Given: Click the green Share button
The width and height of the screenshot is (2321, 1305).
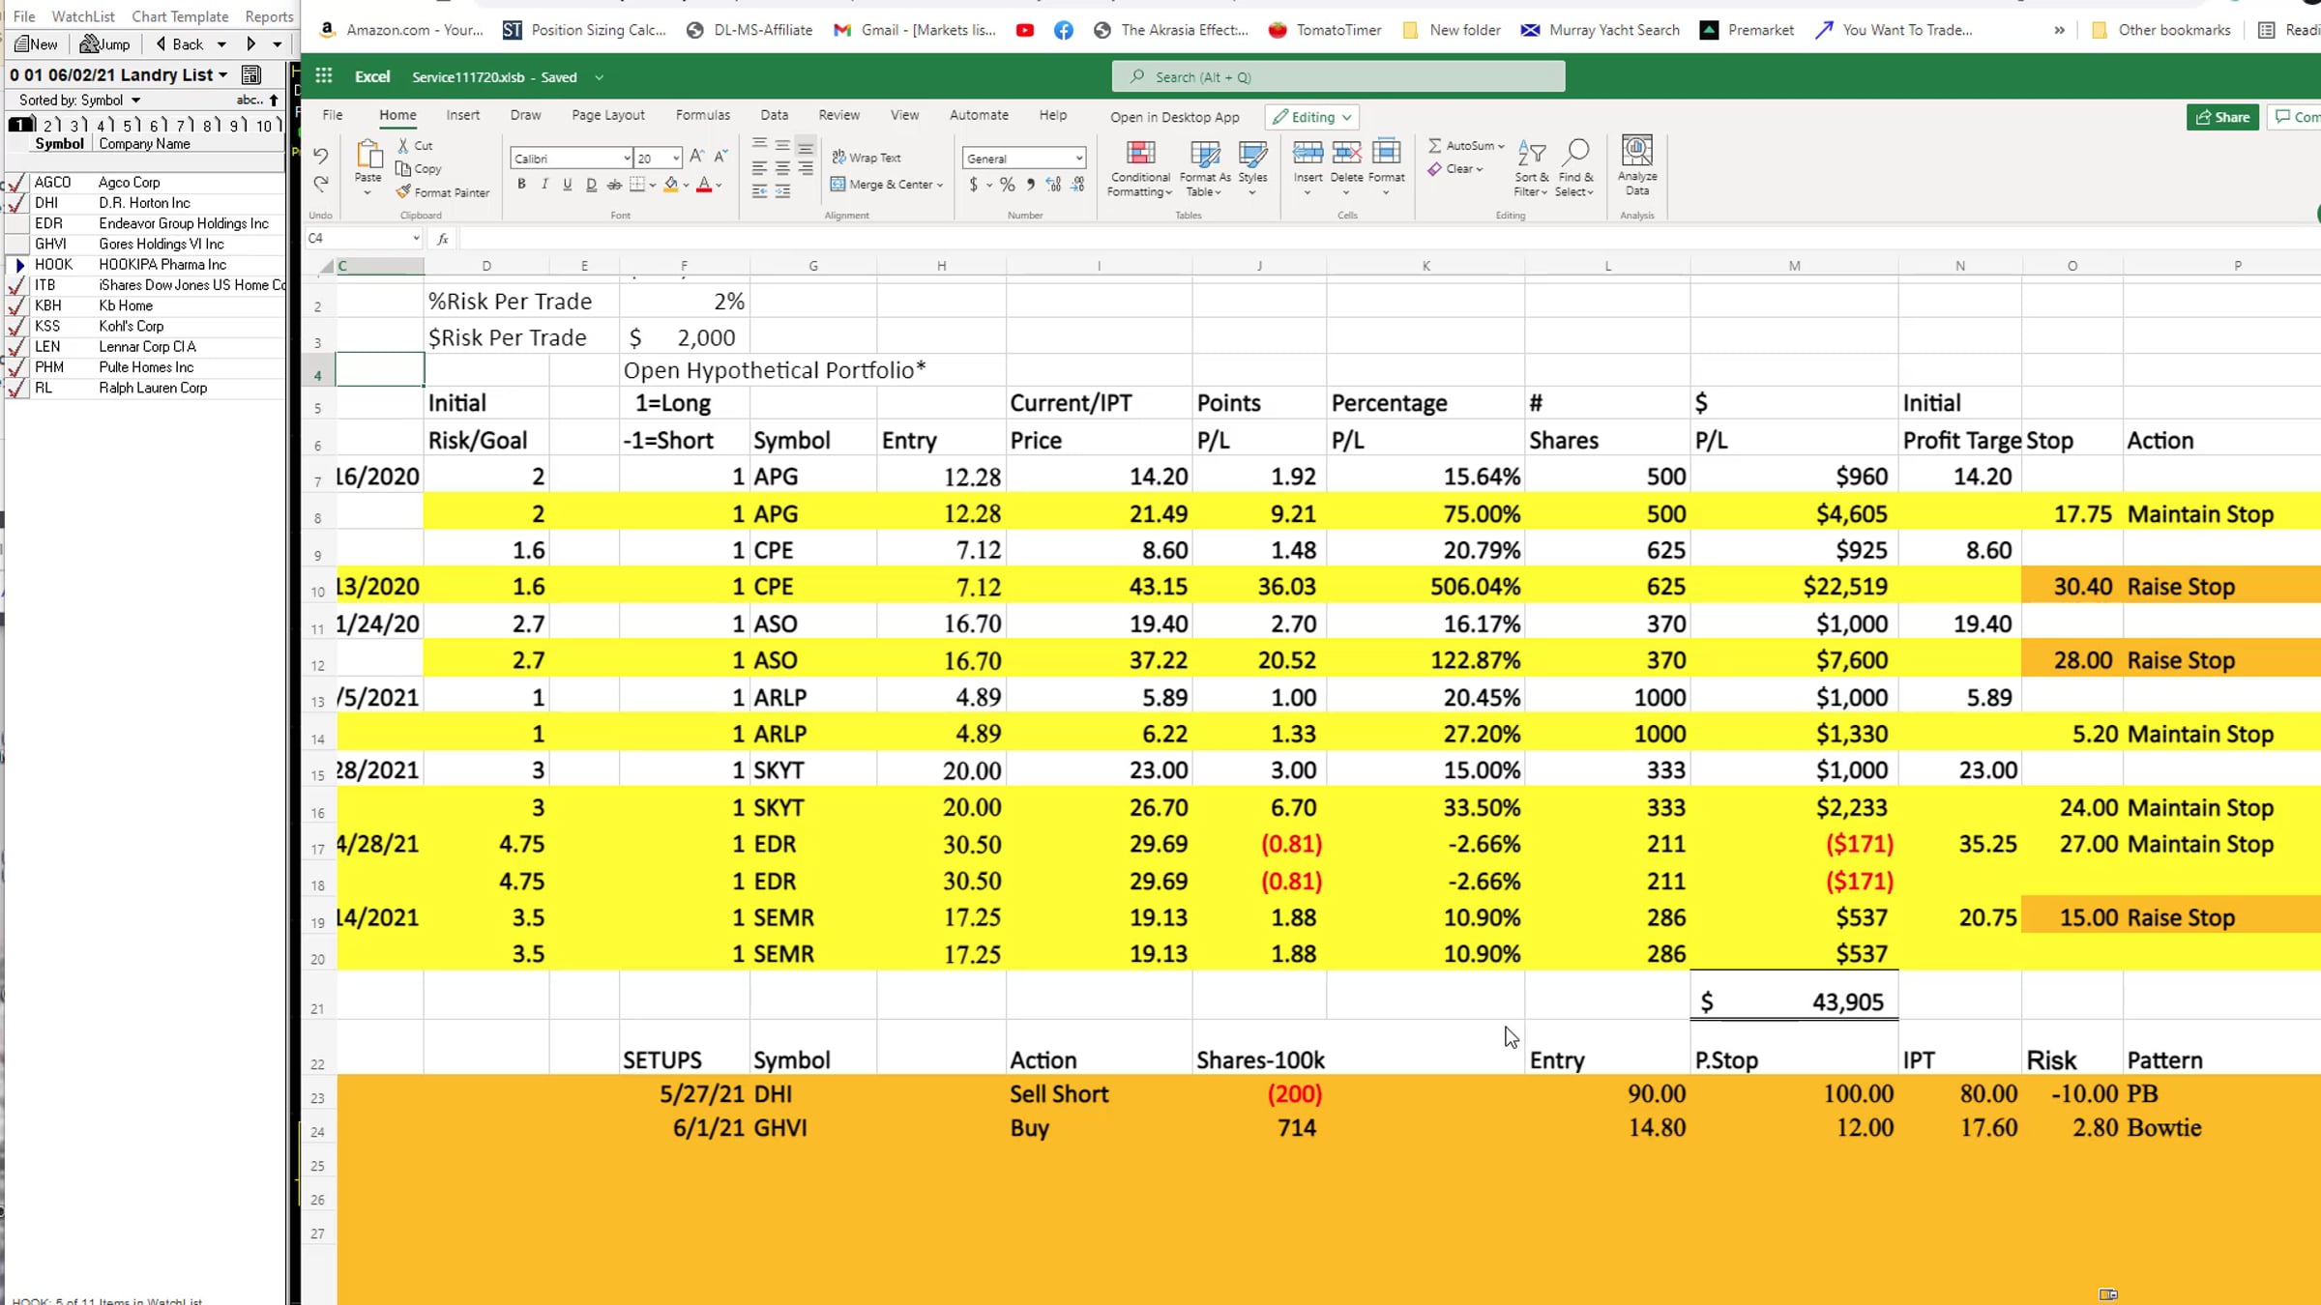Looking at the screenshot, I should tap(2222, 117).
